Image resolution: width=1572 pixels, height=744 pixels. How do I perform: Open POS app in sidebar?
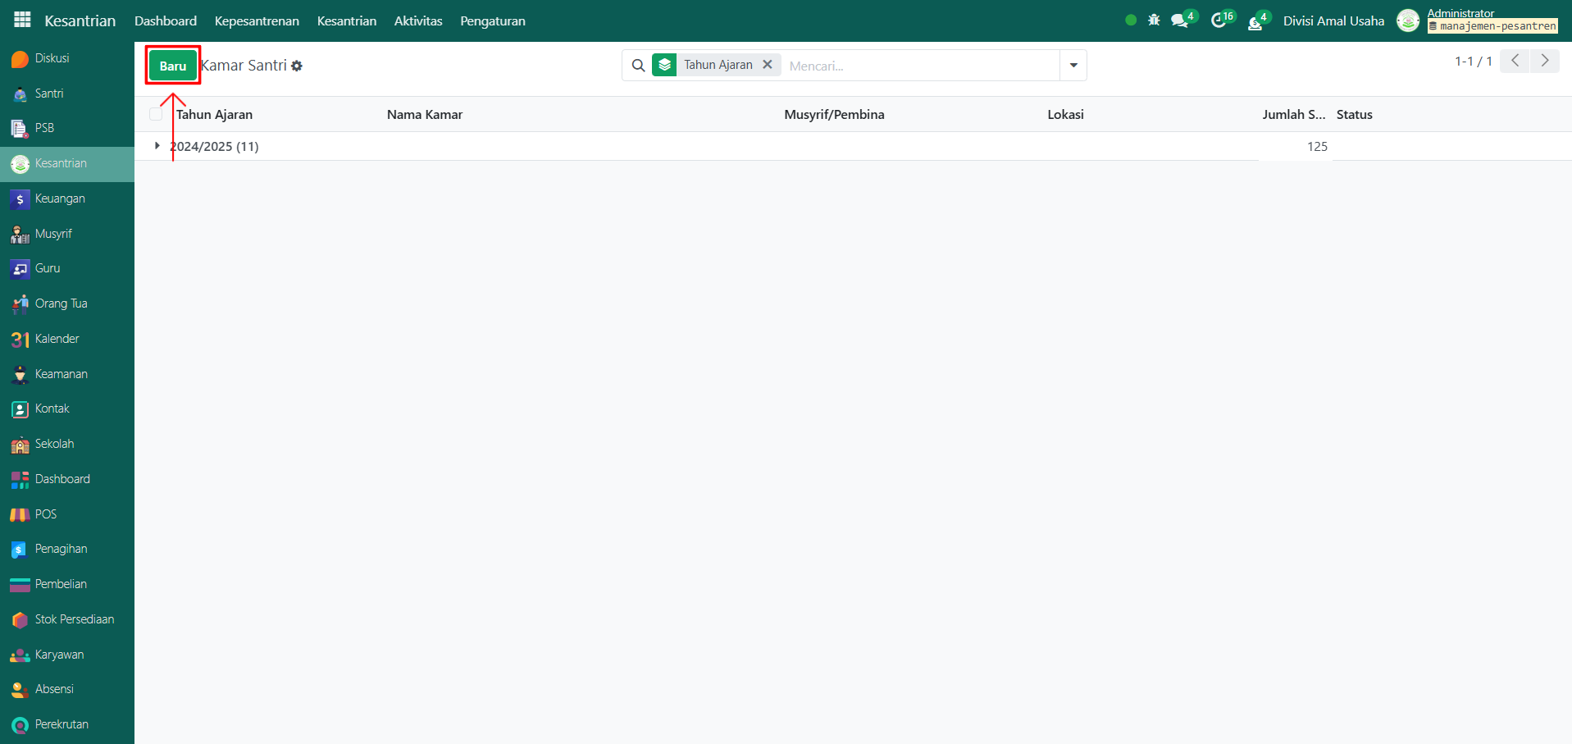point(45,514)
